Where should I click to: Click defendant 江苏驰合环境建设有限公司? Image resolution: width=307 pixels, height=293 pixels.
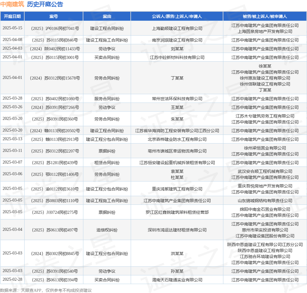(265, 257)
